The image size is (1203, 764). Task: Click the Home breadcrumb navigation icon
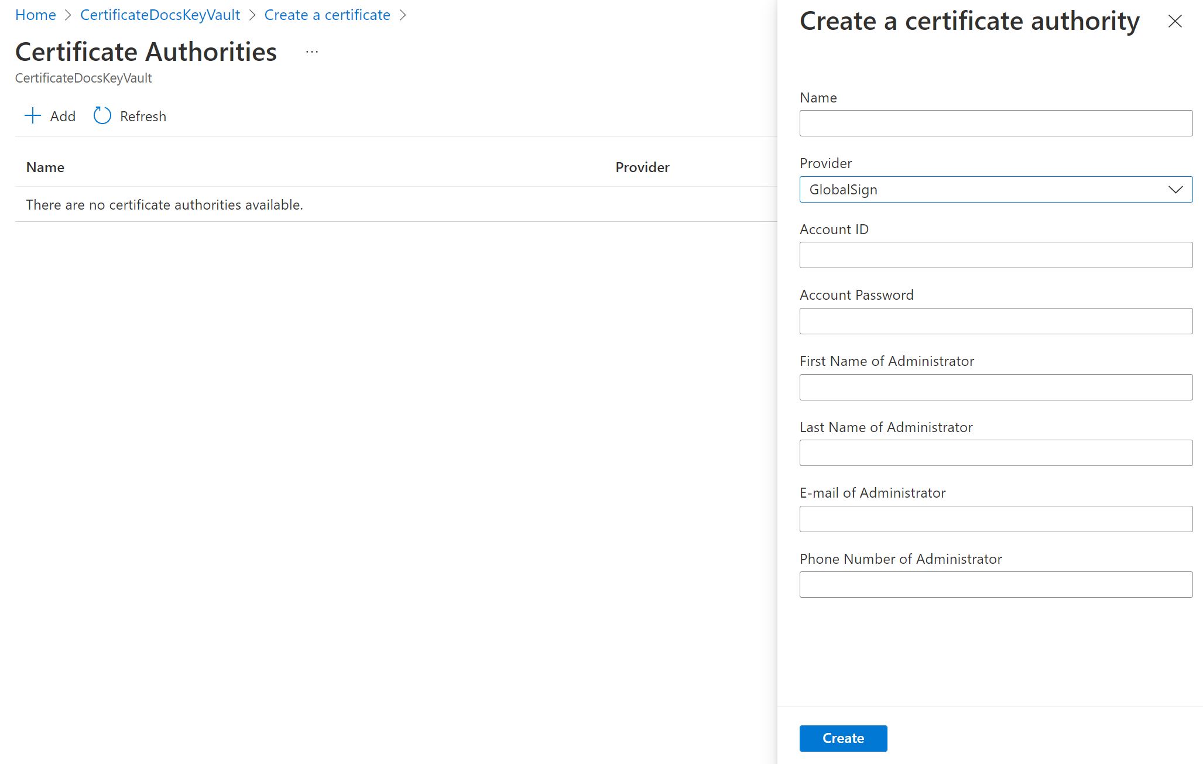(x=35, y=15)
